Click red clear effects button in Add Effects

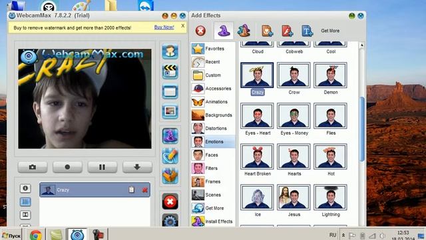[200, 31]
